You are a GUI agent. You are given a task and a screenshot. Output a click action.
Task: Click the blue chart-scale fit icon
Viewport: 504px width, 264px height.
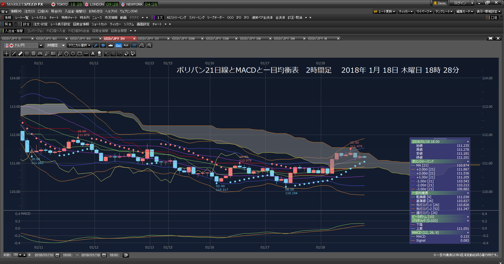134,45
